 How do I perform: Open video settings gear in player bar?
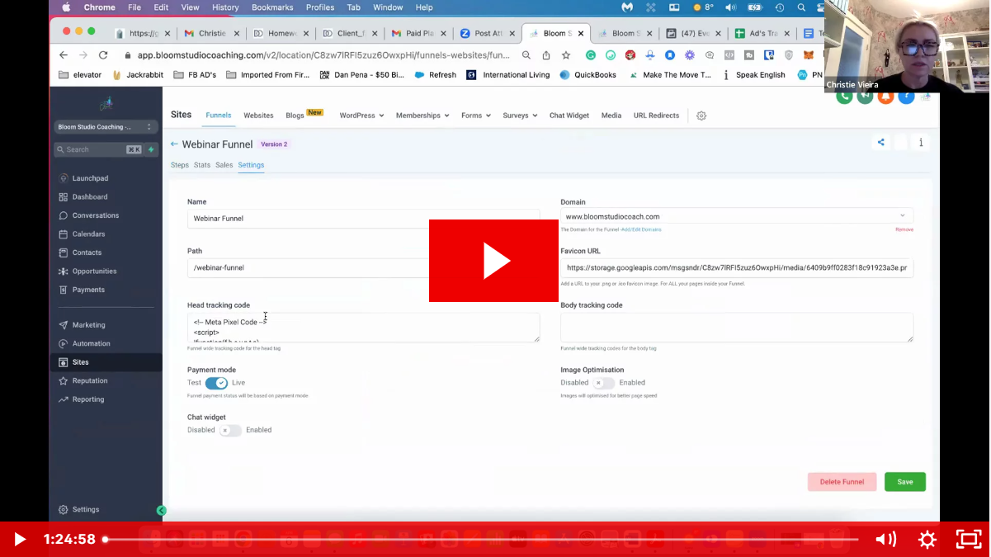(927, 540)
